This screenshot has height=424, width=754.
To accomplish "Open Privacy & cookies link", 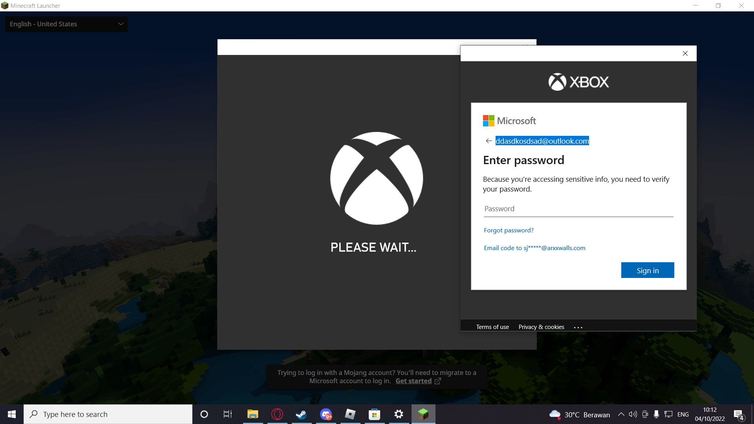I will point(541,327).
